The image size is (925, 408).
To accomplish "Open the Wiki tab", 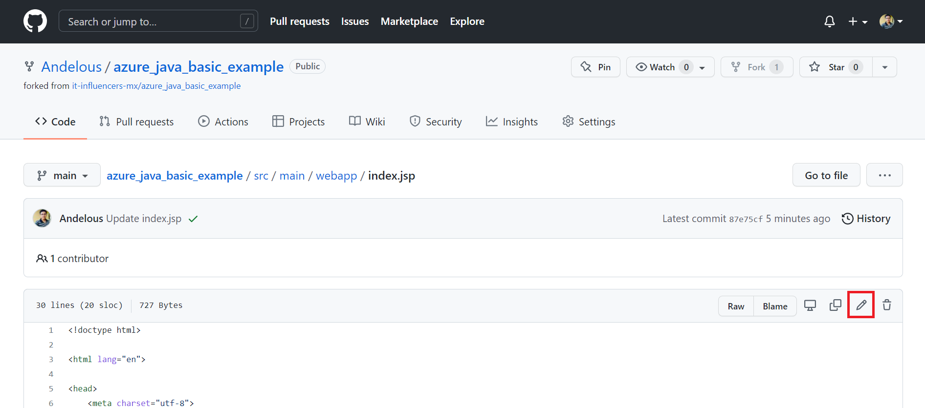I will [367, 122].
